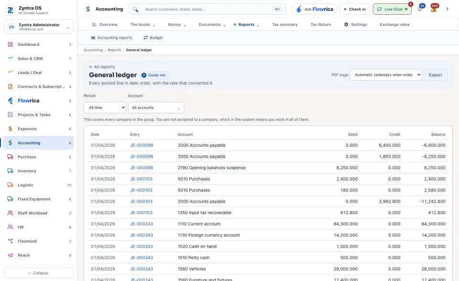459x281 pixels.
Task: Expand the Zyntra Administrator account switcher
Action: point(39,27)
